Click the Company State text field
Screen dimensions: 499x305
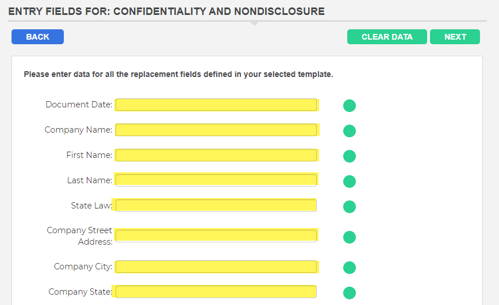tap(216, 292)
